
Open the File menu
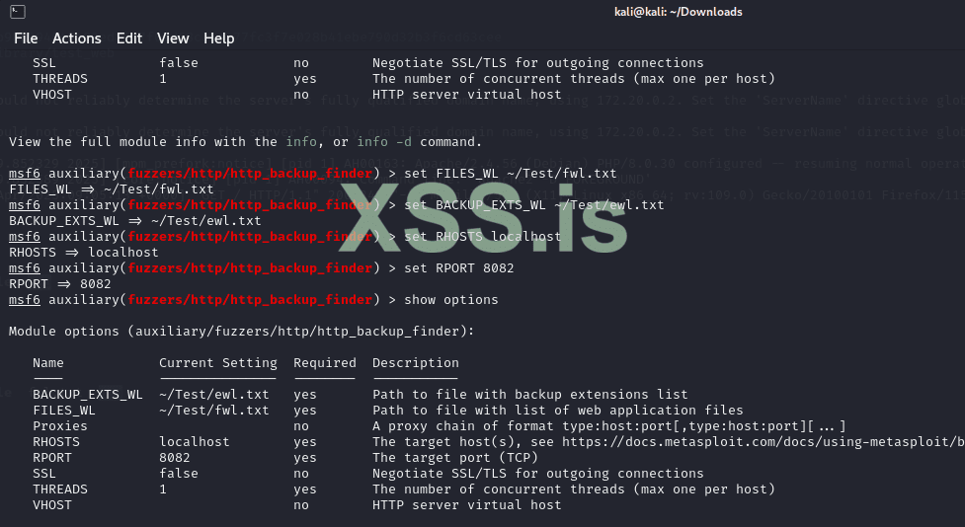(x=26, y=38)
